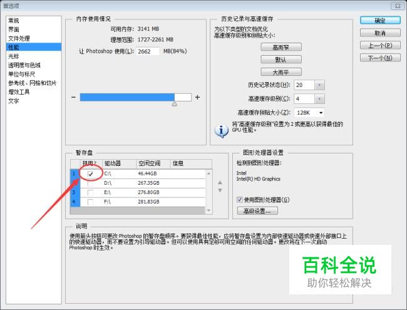This screenshot has height=310, width=407.
Task: Select 单位与标尺 in the list
Action: tap(21, 75)
